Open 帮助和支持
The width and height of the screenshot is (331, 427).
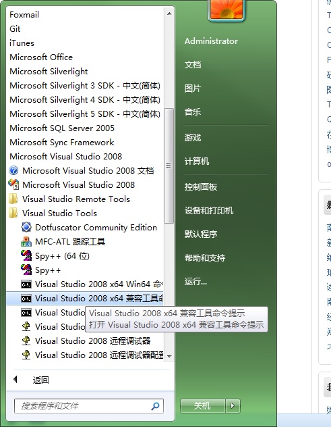205,257
